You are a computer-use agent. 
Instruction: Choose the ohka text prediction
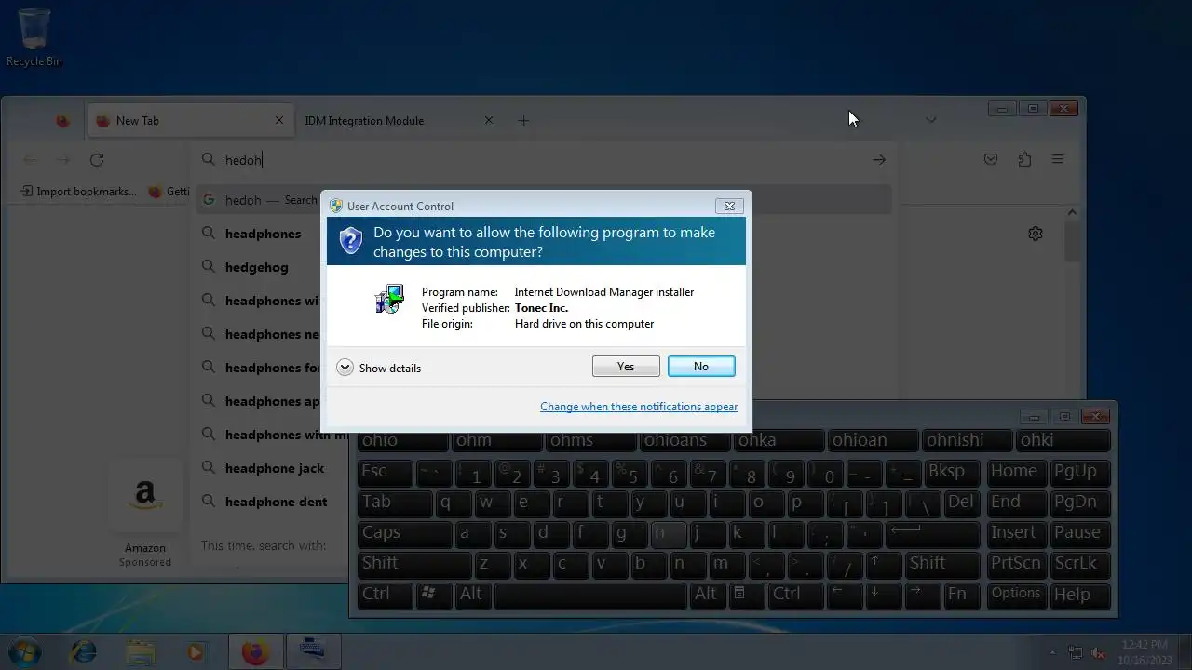779,440
